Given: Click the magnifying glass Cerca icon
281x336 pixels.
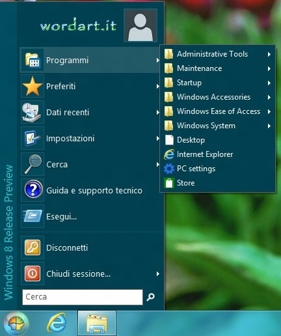Looking at the screenshot, I should (33, 164).
